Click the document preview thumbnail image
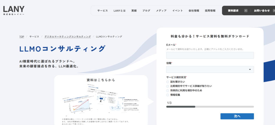This screenshot has width=275, height=125. click(101, 100)
